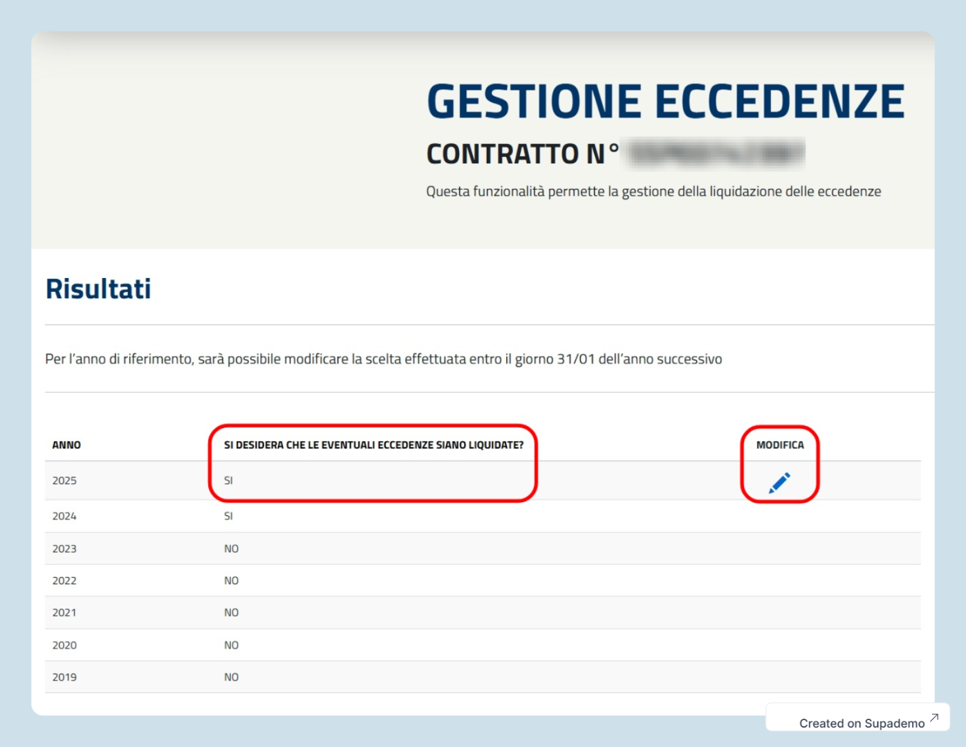The image size is (966, 747).
Task: Select the 2021 year cell
Action: [64, 613]
